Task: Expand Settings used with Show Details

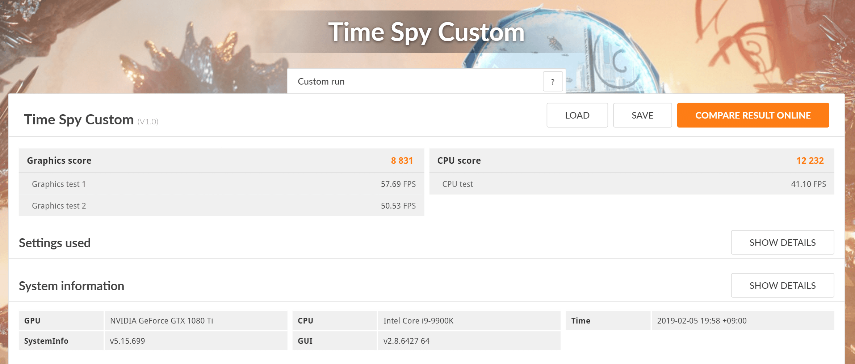Action: 782,243
